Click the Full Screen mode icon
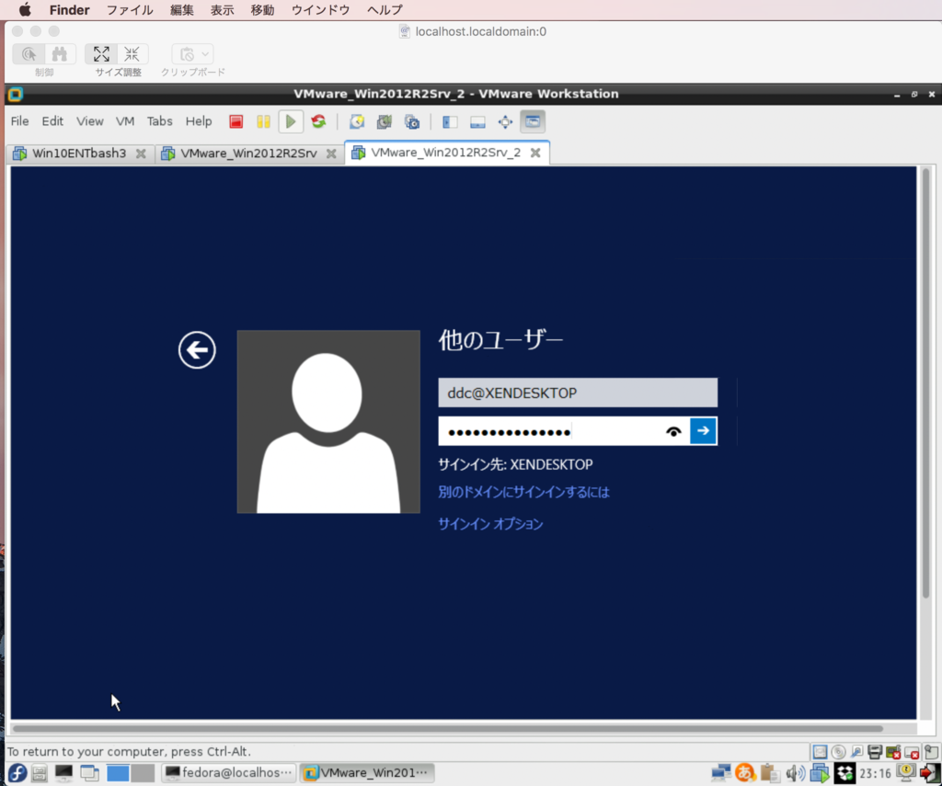Image resolution: width=942 pixels, height=786 pixels. [505, 122]
